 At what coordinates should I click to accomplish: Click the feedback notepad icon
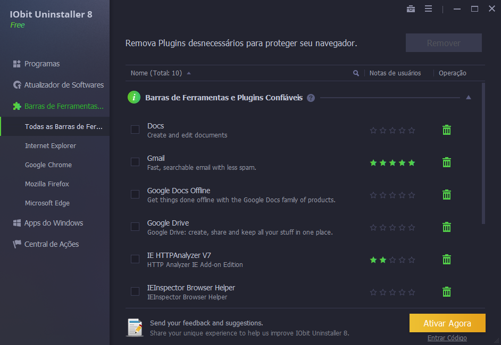(135, 327)
